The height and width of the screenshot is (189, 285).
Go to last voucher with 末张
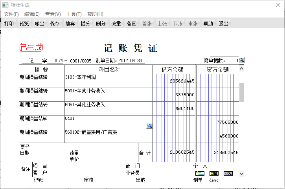point(193,24)
